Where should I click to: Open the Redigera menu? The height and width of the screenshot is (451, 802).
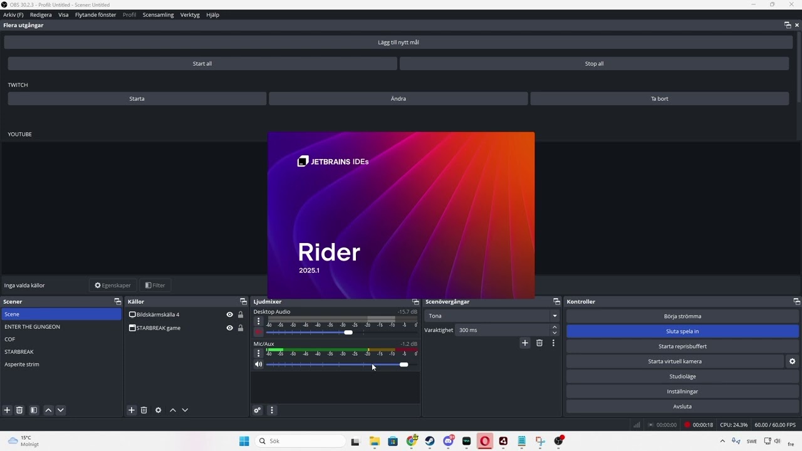coord(41,14)
